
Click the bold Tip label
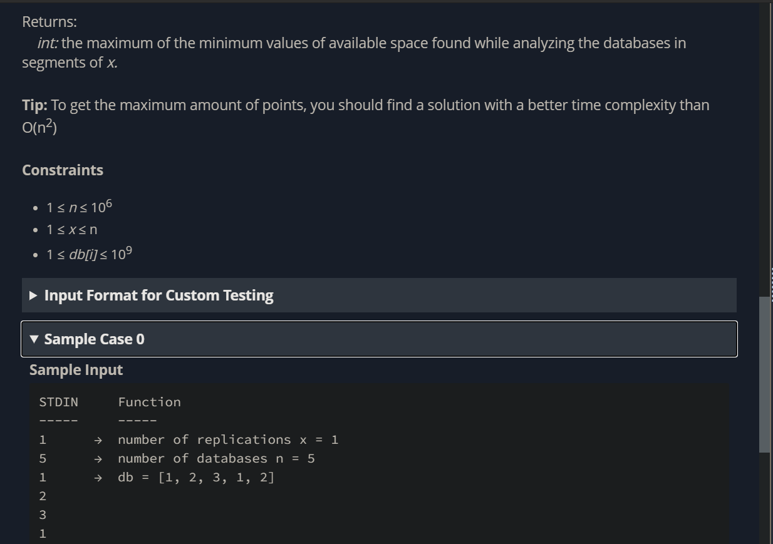pos(34,105)
